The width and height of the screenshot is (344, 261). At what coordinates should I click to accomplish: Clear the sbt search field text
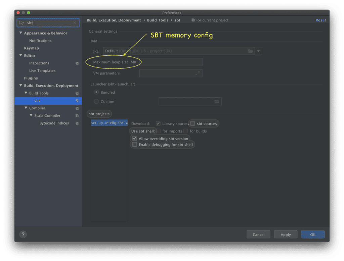(x=75, y=23)
